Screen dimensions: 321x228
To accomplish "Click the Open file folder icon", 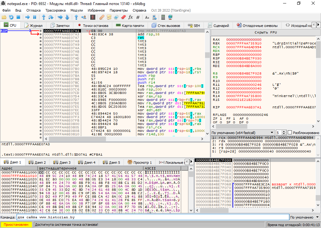I will [x=4, y=17].
